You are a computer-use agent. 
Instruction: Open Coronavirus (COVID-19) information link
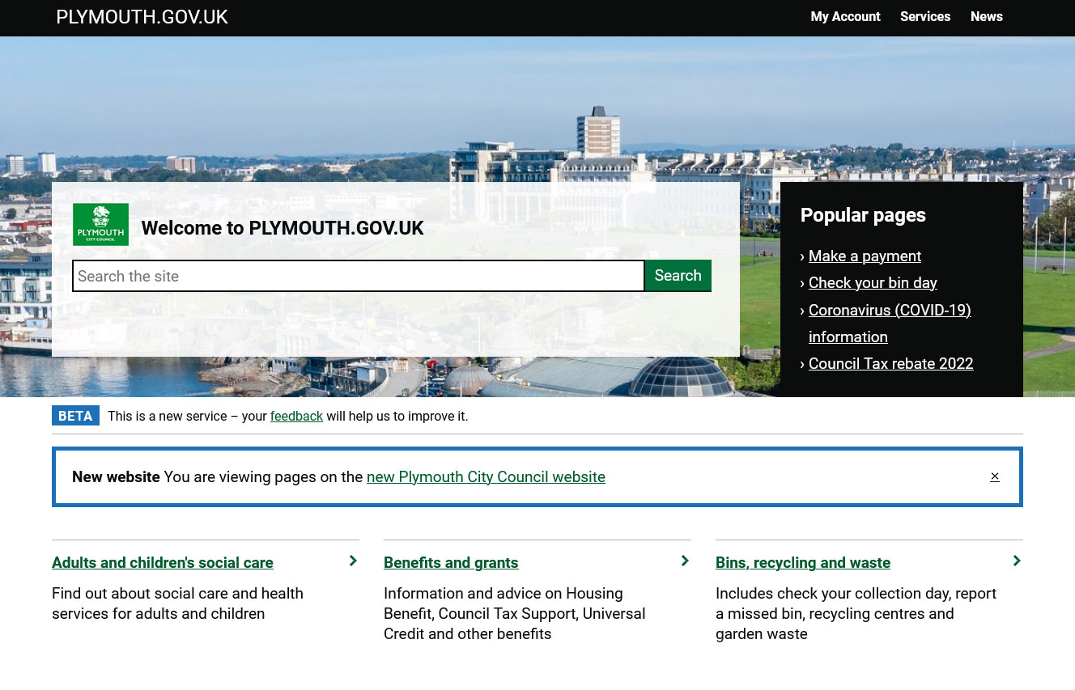tap(890, 323)
